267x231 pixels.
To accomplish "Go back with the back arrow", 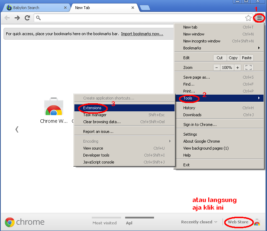I will (x=7, y=18).
